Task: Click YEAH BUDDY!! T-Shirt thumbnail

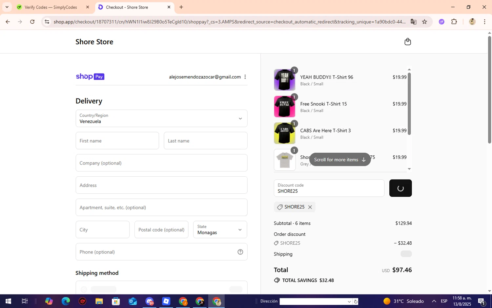Action: coord(285,80)
